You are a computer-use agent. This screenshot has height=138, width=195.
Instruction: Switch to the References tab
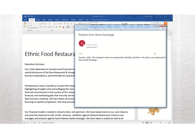point(65,20)
